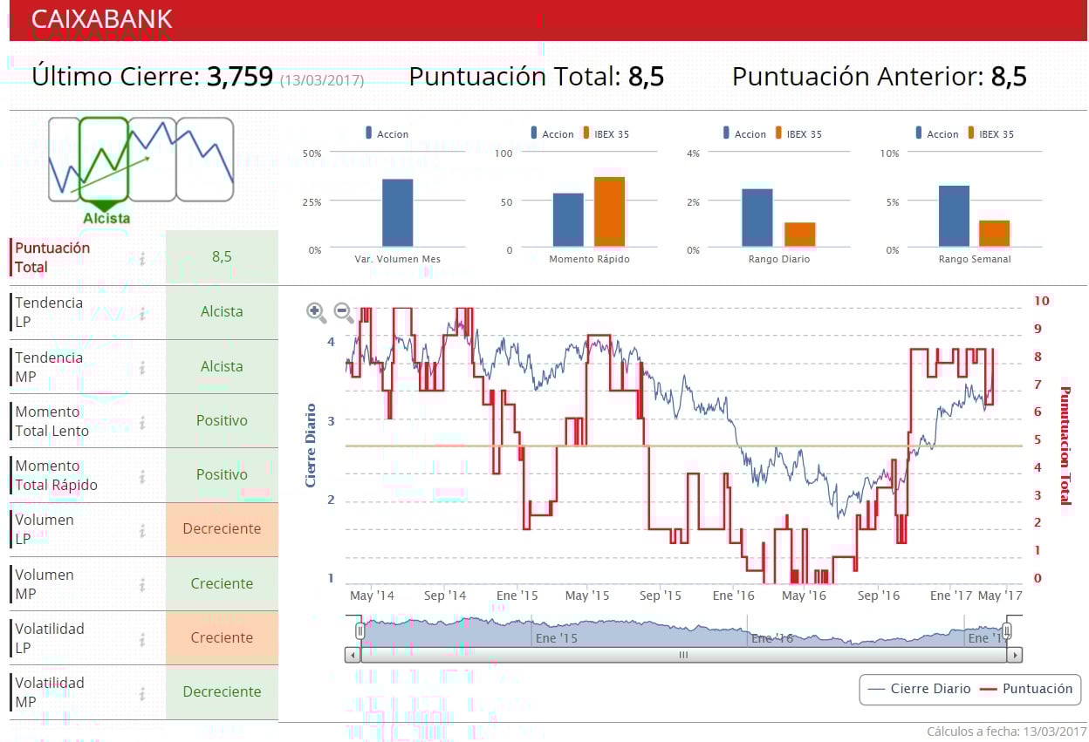Click the Alcista value for Tendencia MP
Screen dimensions: 1089x742
[x=222, y=366]
